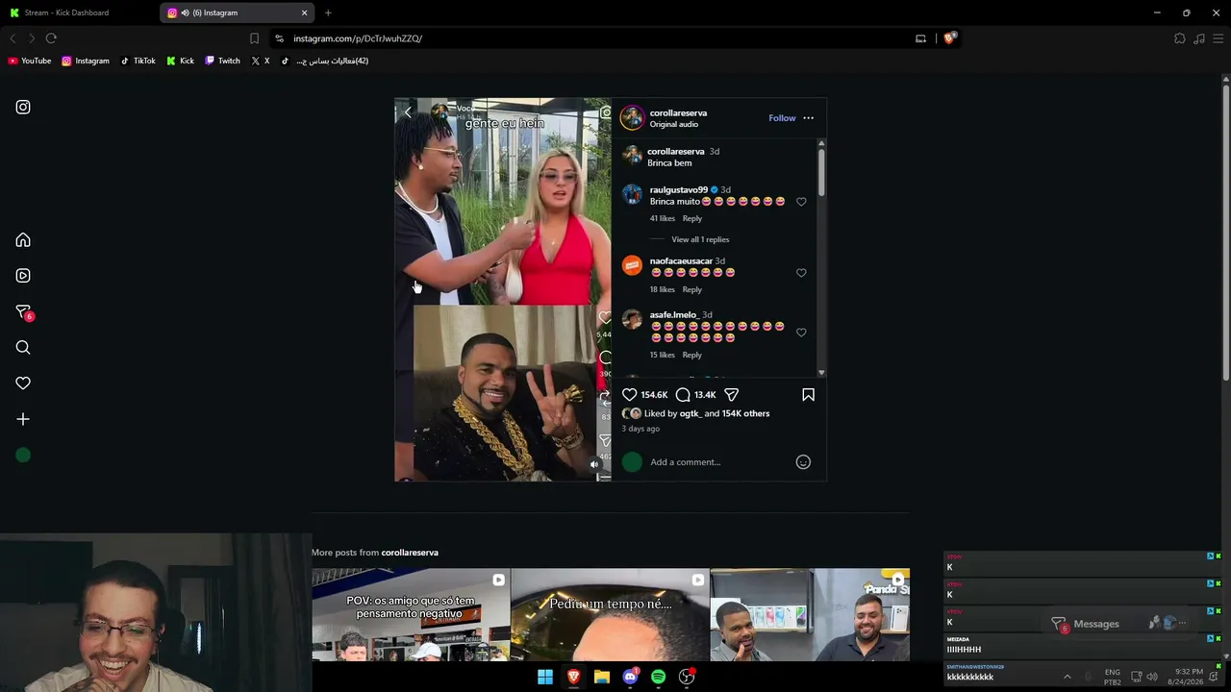The image size is (1231, 692).
Task: Reply to raulgustavo99's comment
Action: [x=692, y=218]
